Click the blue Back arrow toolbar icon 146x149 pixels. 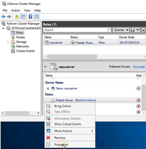point(3,17)
